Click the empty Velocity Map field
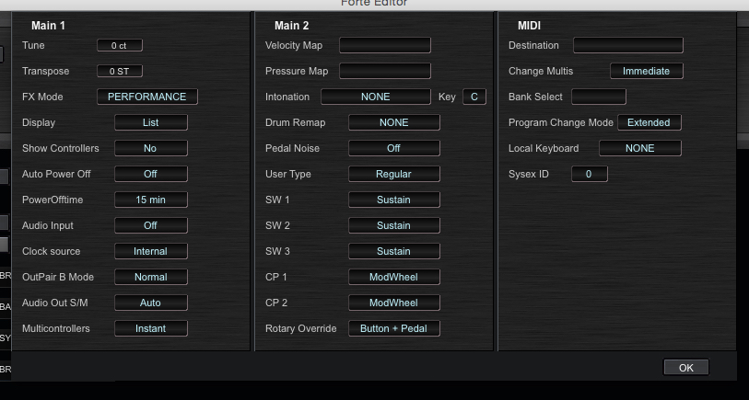The image size is (749, 400). (x=385, y=45)
